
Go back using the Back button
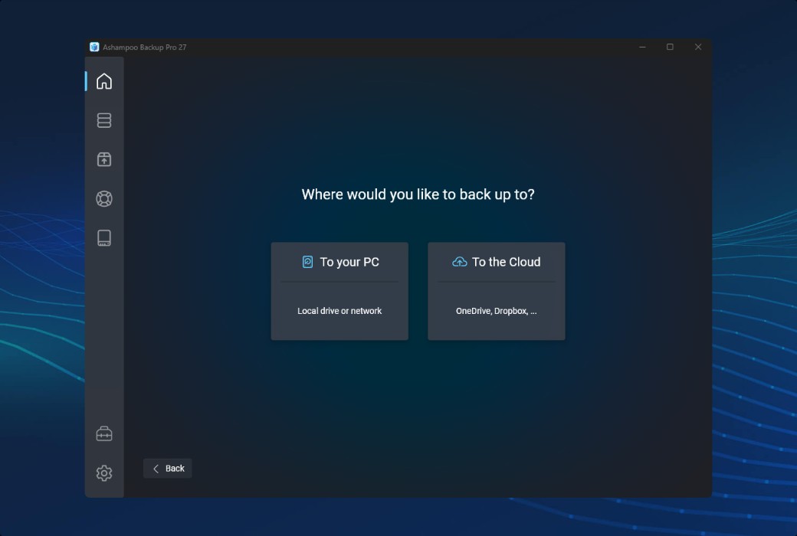[167, 468]
